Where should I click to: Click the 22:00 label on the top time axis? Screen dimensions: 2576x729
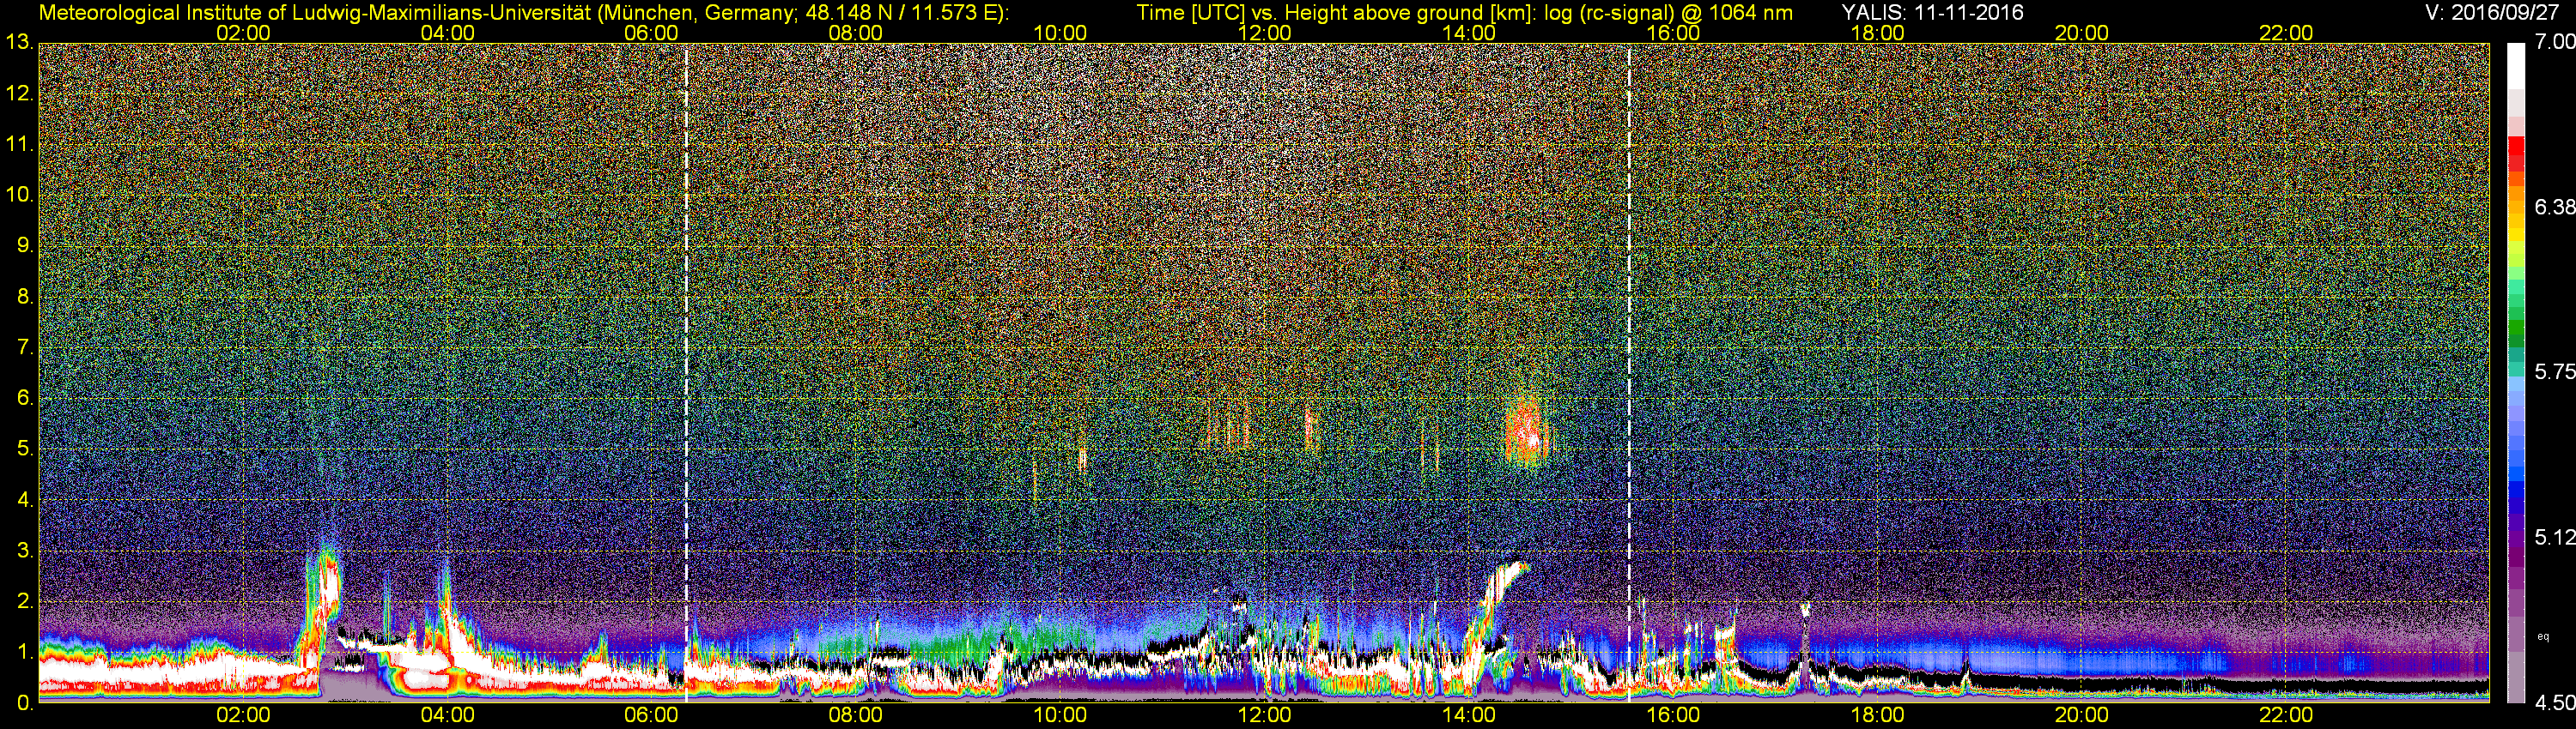click(x=2286, y=33)
